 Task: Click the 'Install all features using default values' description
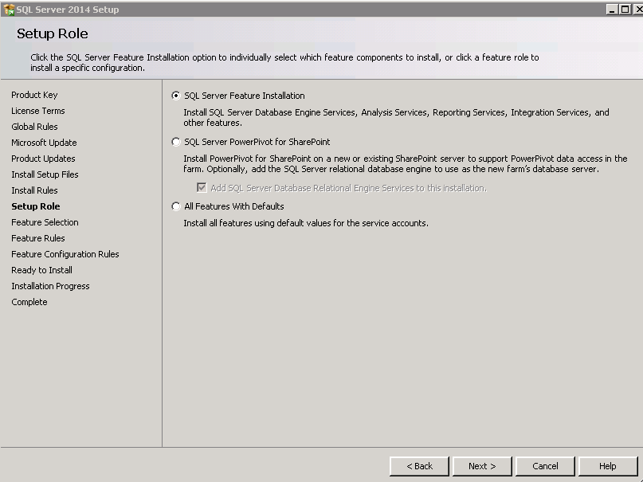coord(306,223)
